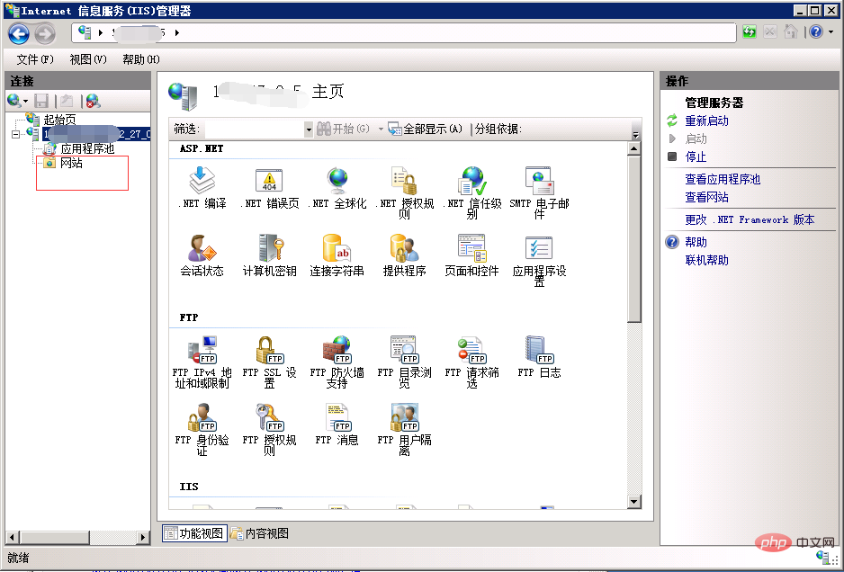The height and width of the screenshot is (572, 844).
Task: Open the 应用程序设置 feature
Action: tap(539, 261)
